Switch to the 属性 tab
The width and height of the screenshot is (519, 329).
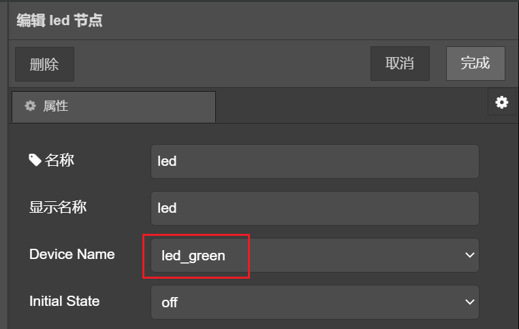point(113,107)
